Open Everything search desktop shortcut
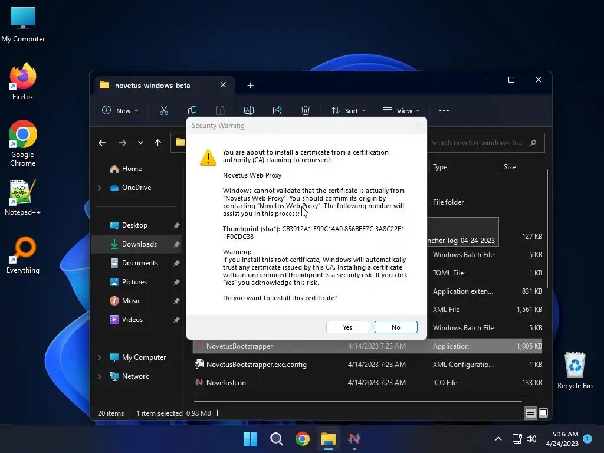 click(x=23, y=255)
